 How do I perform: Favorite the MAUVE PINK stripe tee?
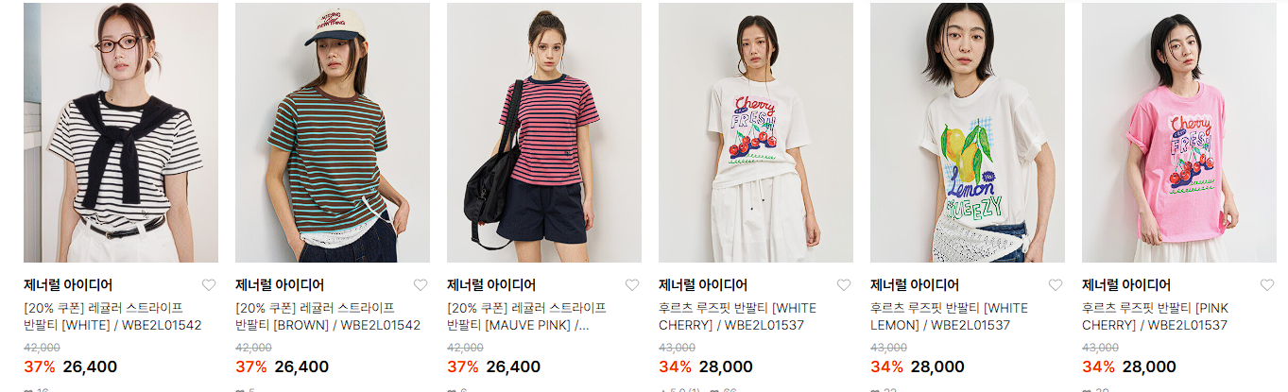coord(632,285)
